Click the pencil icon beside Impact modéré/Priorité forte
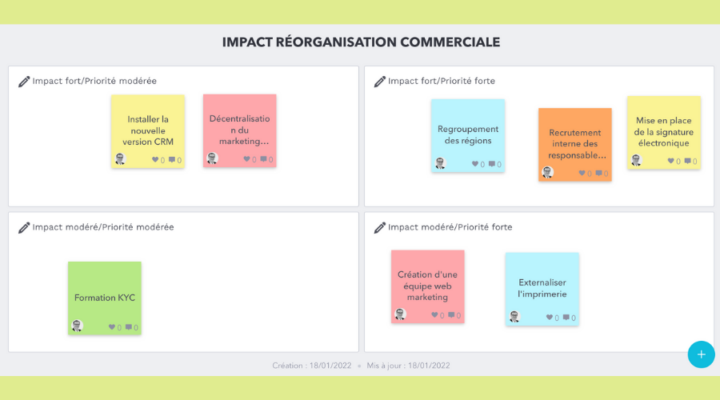Image resolution: width=720 pixels, height=400 pixels. coord(380,228)
